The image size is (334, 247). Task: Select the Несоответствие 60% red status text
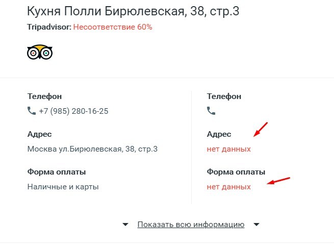[112, 27]
